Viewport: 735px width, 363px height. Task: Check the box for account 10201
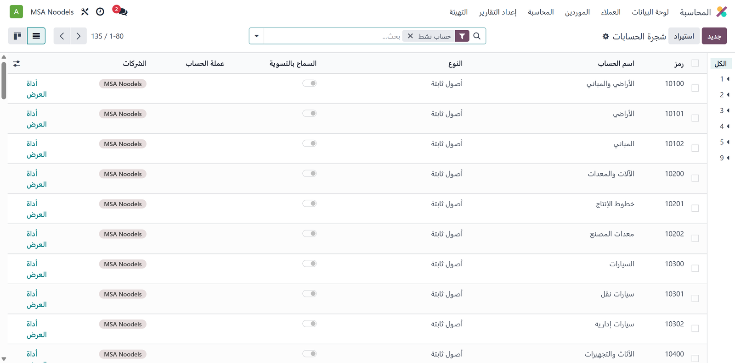pyautogui.click(x=695, y=208)
